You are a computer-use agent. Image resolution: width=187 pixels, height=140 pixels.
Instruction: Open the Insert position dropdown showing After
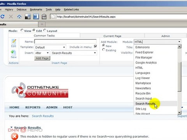pyautogui.click(x=42, y=53)
